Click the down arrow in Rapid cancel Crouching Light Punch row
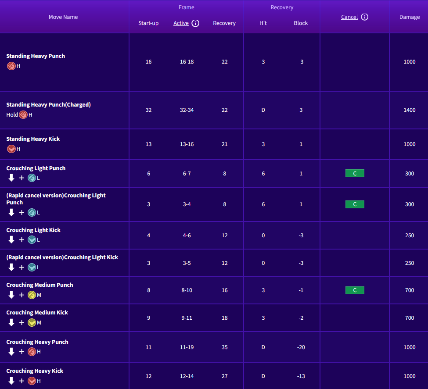Screen dimensions: 428x389 (11, 212)
